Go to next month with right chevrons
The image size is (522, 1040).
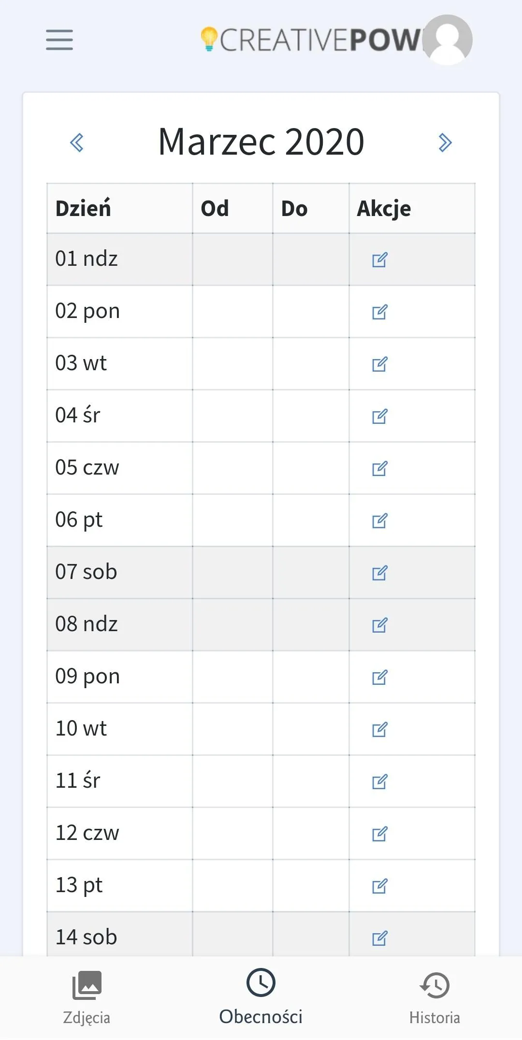point(445,143)
